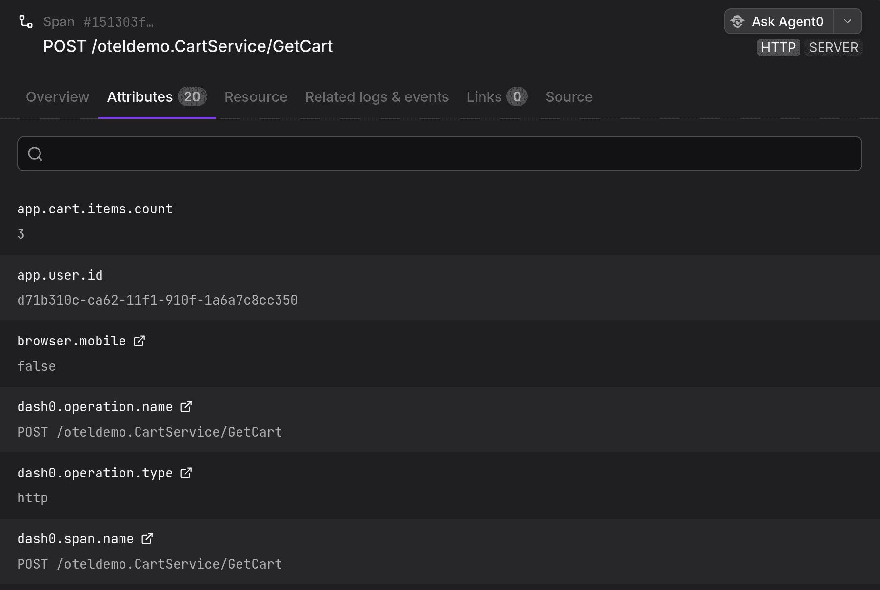
Task: Select the Attributes tab
Action: pos(157,97)
